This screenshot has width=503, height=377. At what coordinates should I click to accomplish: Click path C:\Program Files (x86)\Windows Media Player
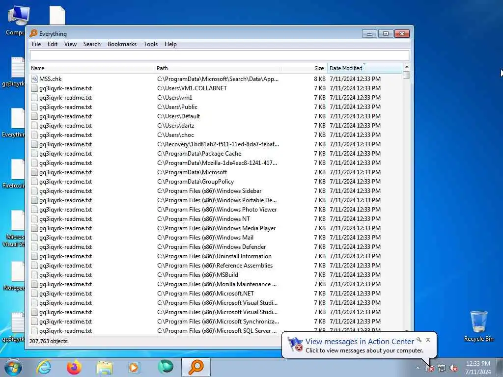coord(217,228)
